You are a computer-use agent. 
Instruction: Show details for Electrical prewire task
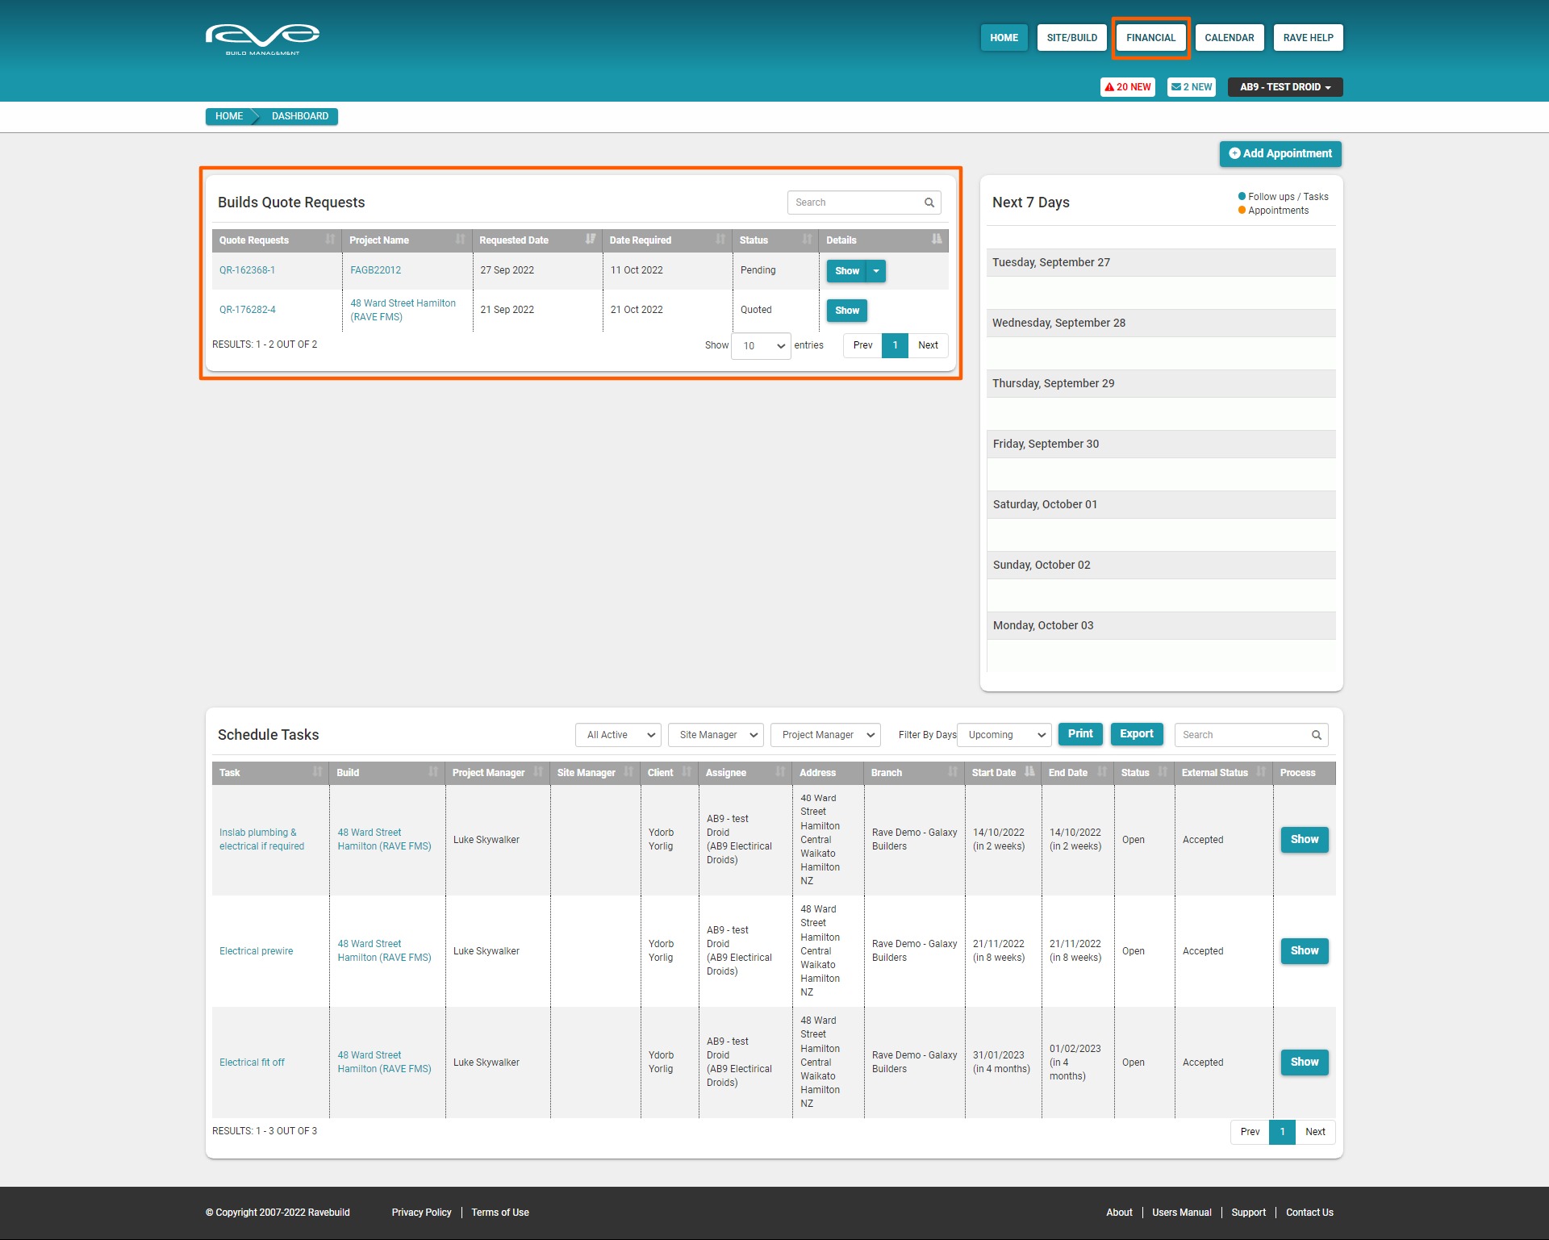coord(1304,951)
